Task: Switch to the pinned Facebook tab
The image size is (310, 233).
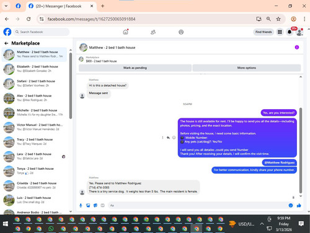Action: tap(18, 6)
